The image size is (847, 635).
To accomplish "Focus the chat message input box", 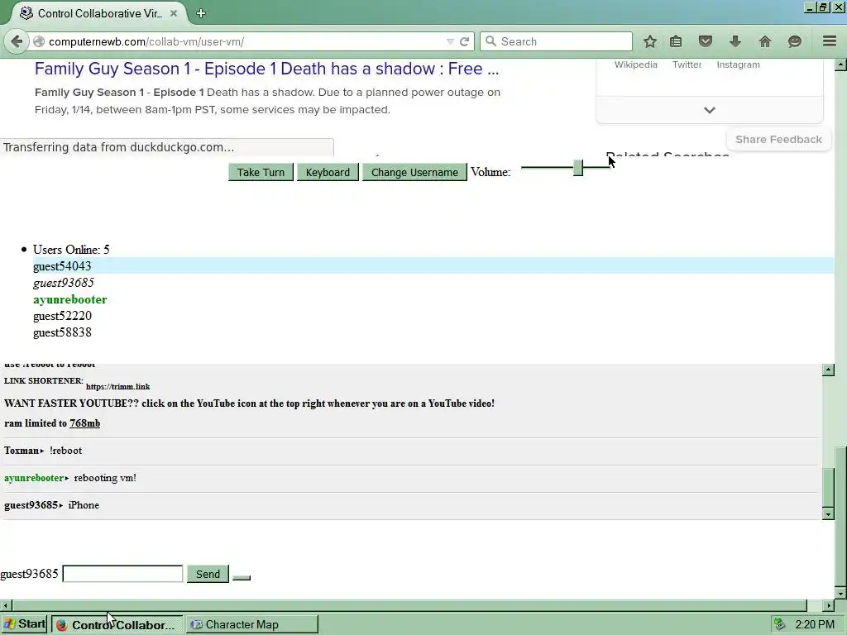I will [122, 574].
